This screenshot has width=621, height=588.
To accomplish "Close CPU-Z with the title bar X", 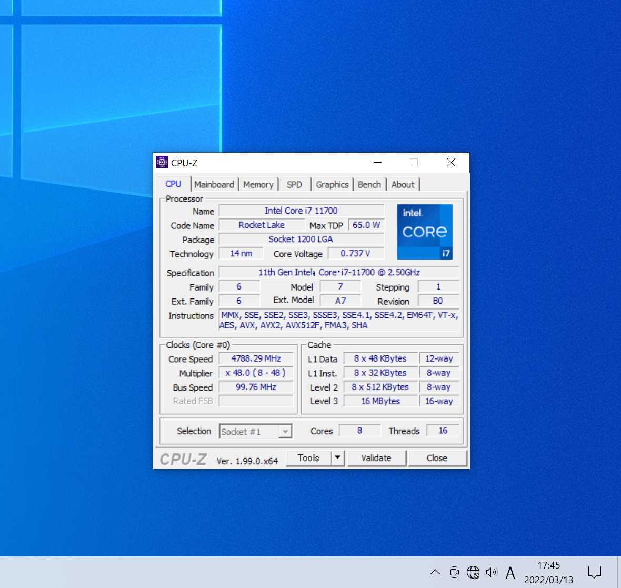I will tap(451, 163).
